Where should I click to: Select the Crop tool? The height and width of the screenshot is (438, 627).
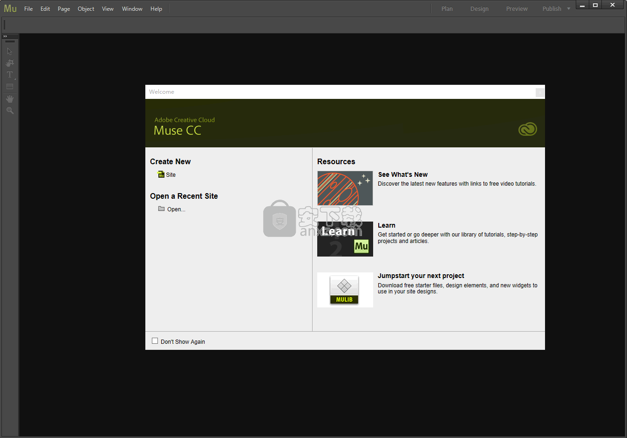pyautogui.click(x=10, y=63)
